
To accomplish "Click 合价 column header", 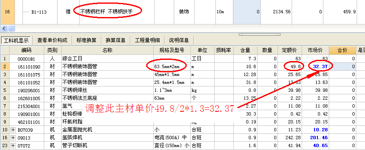I will (342, 50).
